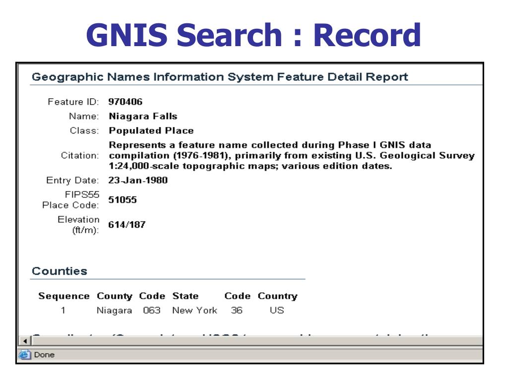This screenshot has height=381, width=508.
Task: Click the citation text about Phase I GNIS
Action: 292,155
